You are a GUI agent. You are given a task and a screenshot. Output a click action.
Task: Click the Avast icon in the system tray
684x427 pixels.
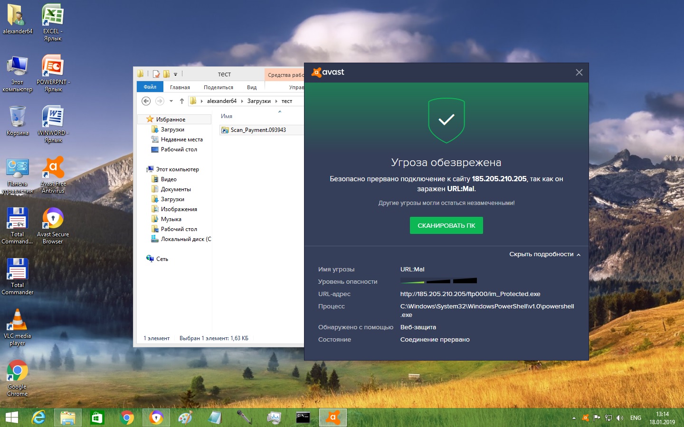coord(586,418)
